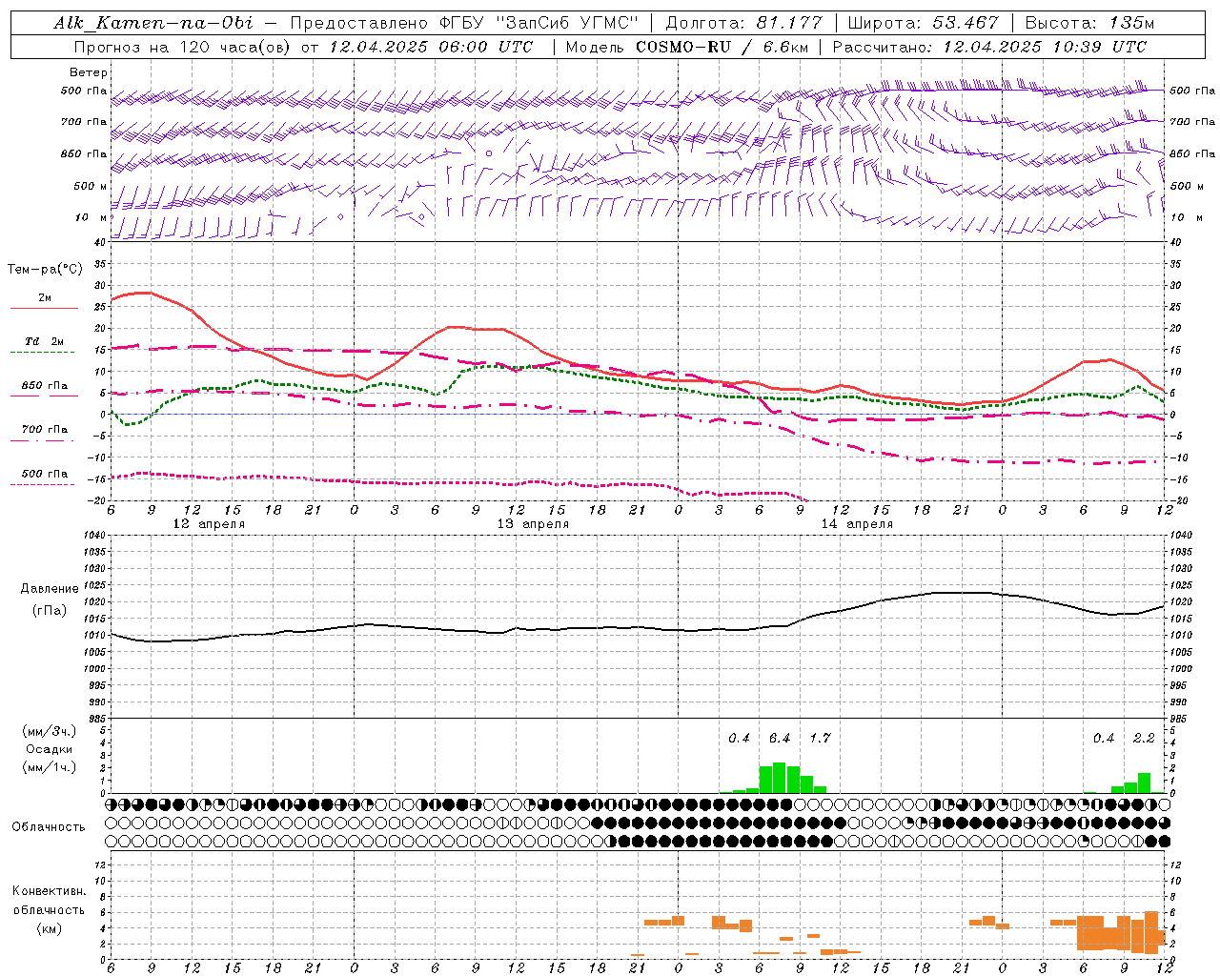The image size is (1220, 976).
Task: Click the model name COSMO-RU / 6.6км
Action: pos(722,47)
